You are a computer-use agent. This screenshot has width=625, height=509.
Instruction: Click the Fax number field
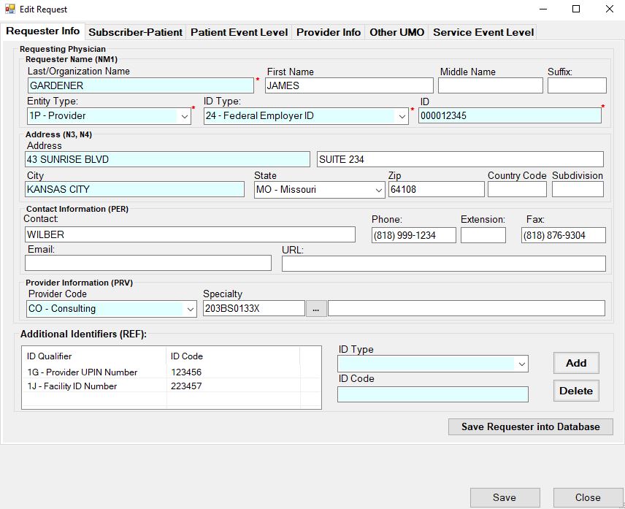pyautogui.click(x=563, y=235)
